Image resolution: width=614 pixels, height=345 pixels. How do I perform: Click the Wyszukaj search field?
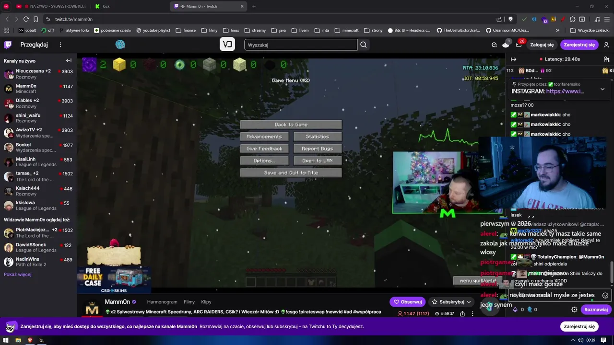(x=301, y=45)
